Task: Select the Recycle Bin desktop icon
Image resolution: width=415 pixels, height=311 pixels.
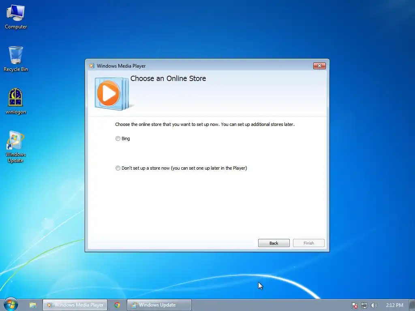Action: point(16,59)
